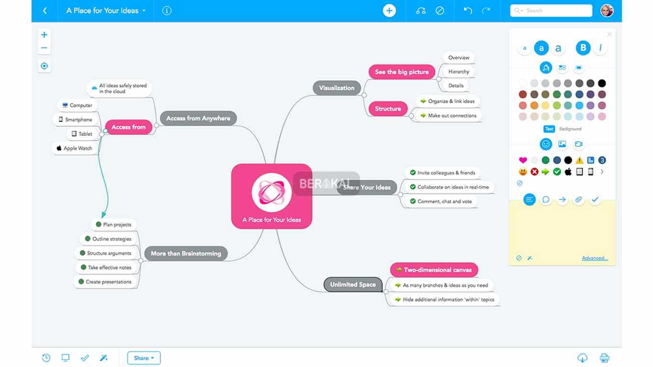Screen dimensions: 653x367
Task: Open the history view clock icon
Action: coord(46,358)
